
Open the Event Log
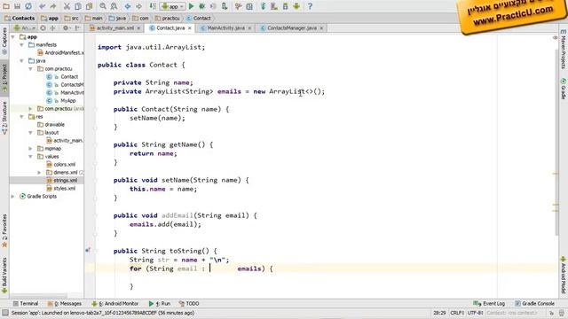click(x=489, y=303)
